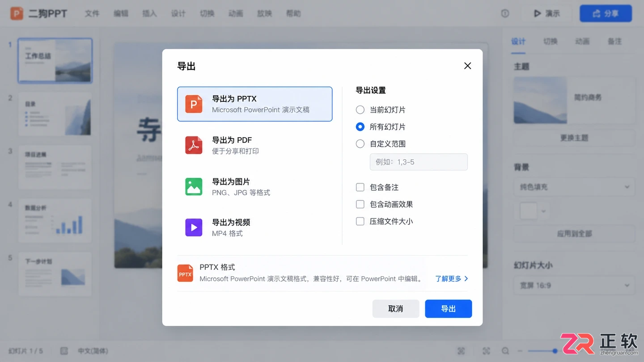Click the info icon left of 演示
Screen dimensions: 644x362
[505, 13]
